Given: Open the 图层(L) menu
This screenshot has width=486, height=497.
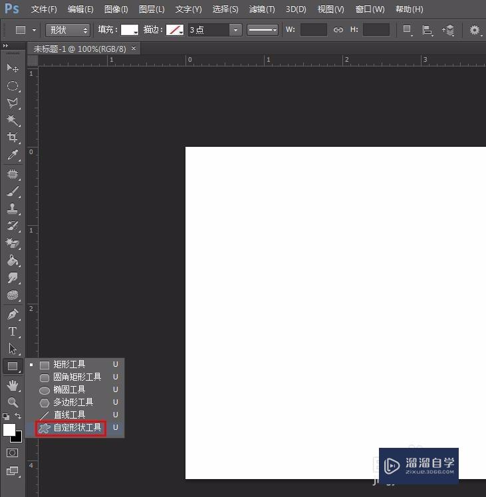Looking at the screenshot, I should click(152, 9).
